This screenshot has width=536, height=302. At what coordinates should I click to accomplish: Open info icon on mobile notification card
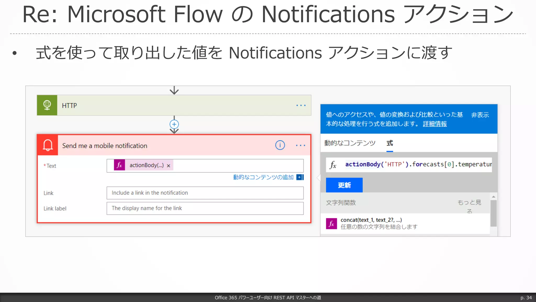pos(280,145)
